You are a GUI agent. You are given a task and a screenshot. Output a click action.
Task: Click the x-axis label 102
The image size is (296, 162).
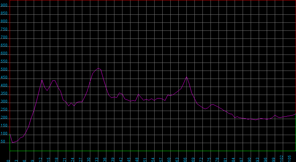tap(282, 159)
